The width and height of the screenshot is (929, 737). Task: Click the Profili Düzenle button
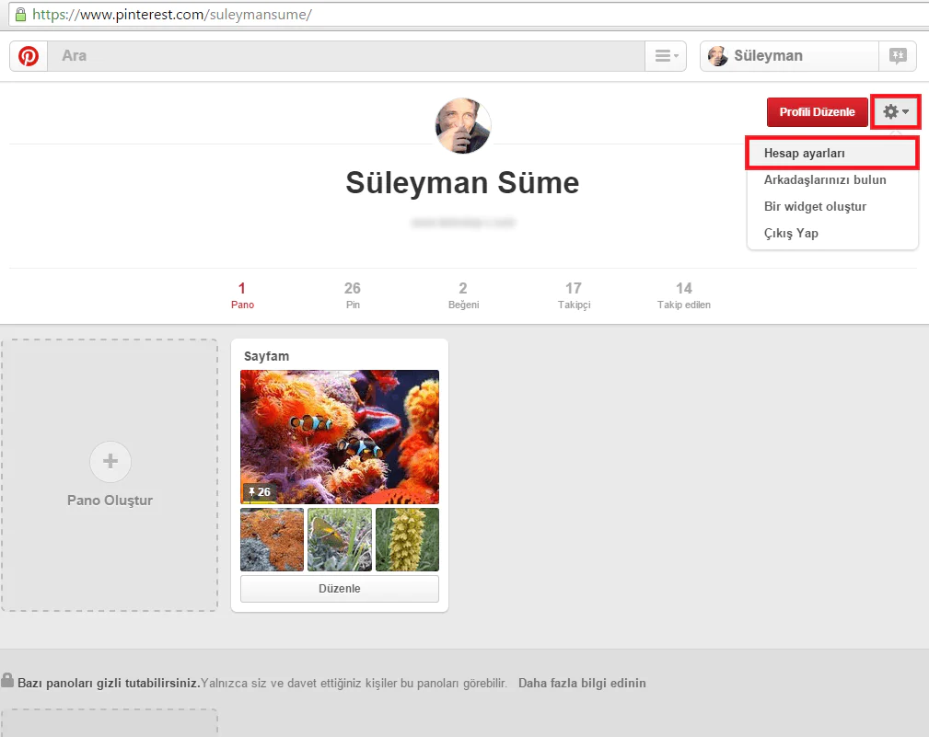click(x=817, y=112)
